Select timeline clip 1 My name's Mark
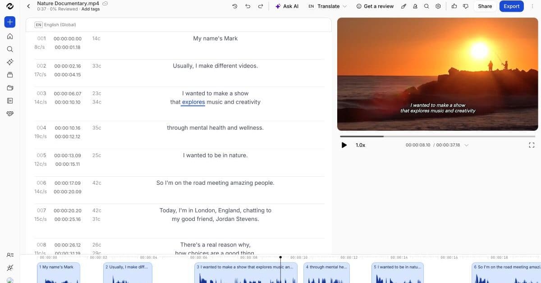This screenshot has width=541, height=283. tap(59, 273)
